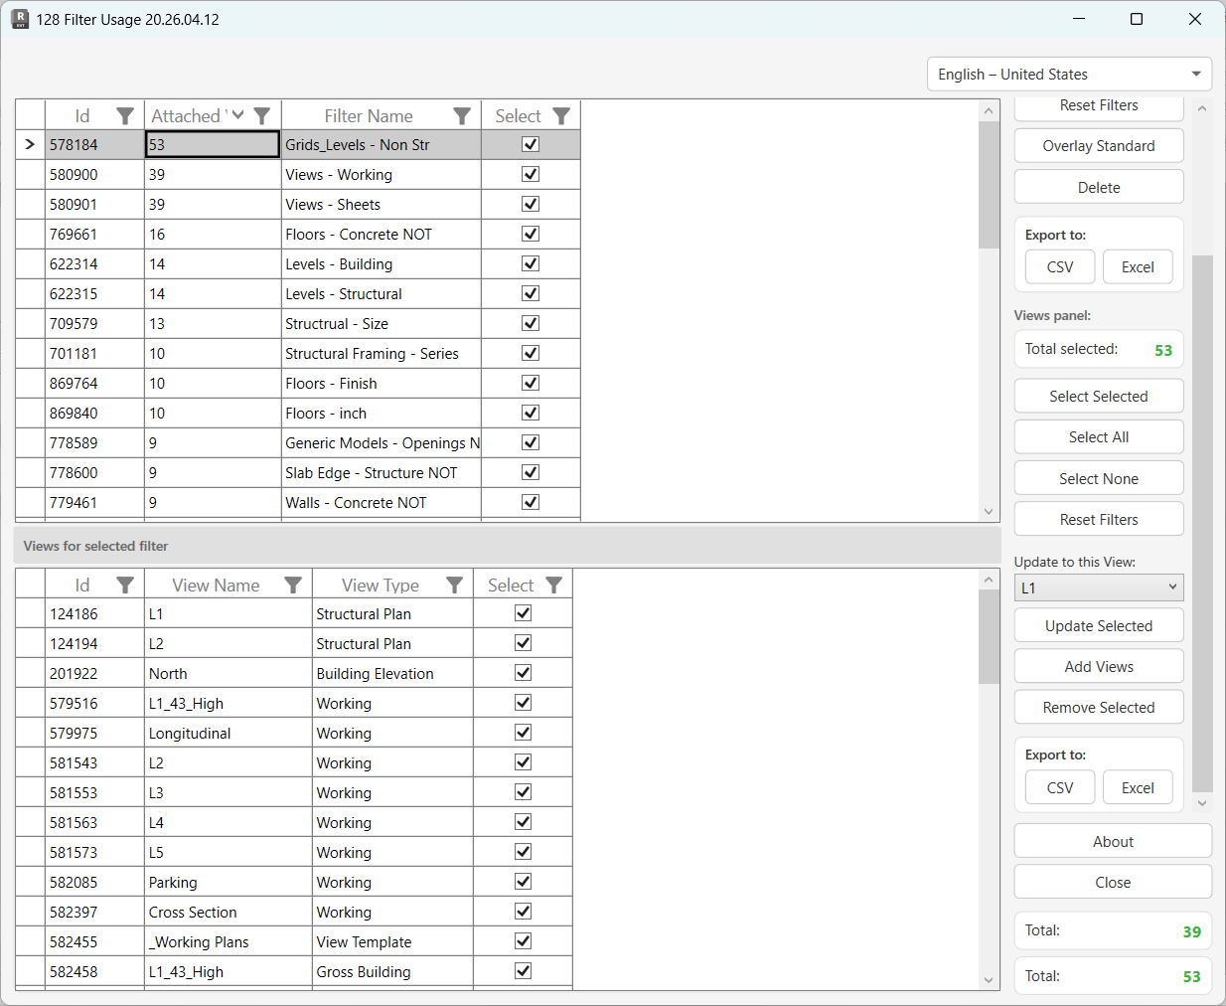1226x1006 pixels.
Task: Open the About dialog
Action: 1112,841
